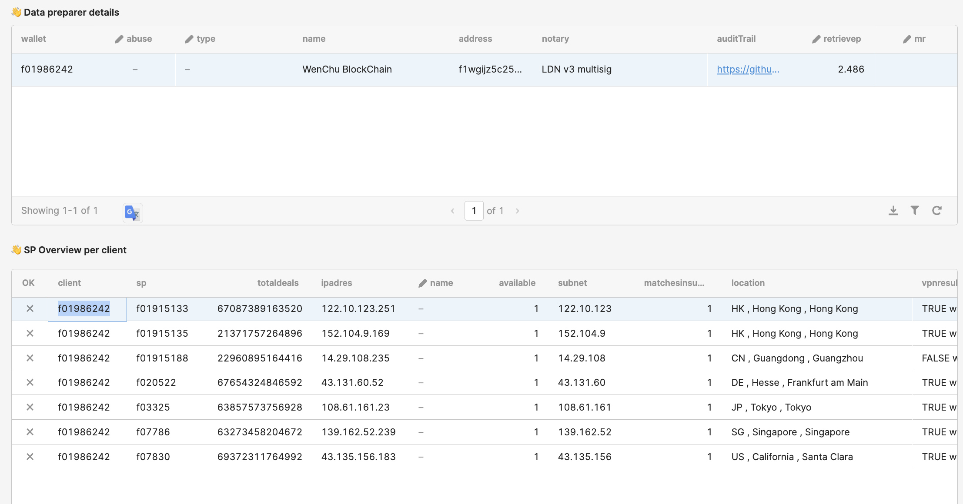Toggle the OK mark for the f07830 row
963x504 pixels.
[x=30, y=457]
